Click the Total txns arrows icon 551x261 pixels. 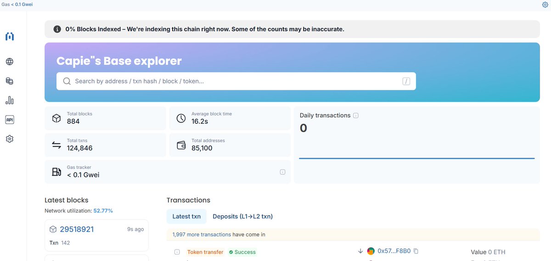click(x=56, y=145)
